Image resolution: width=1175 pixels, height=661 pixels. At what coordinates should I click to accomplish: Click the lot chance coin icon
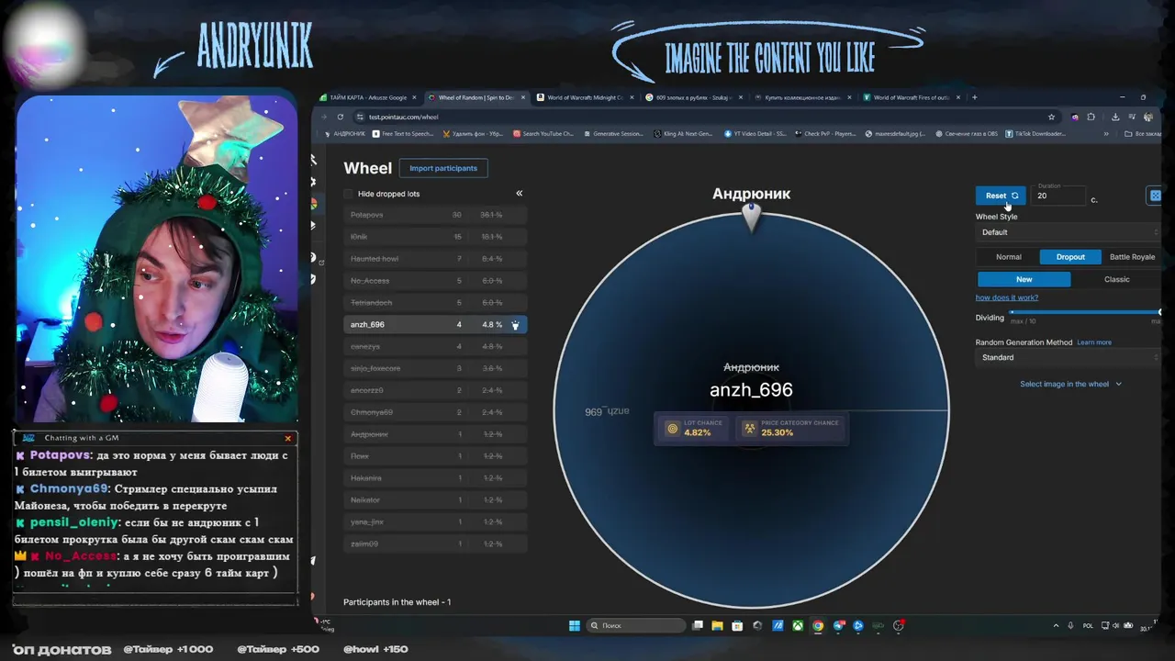672,429
